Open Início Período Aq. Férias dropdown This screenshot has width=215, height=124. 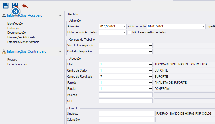[124, 32]
